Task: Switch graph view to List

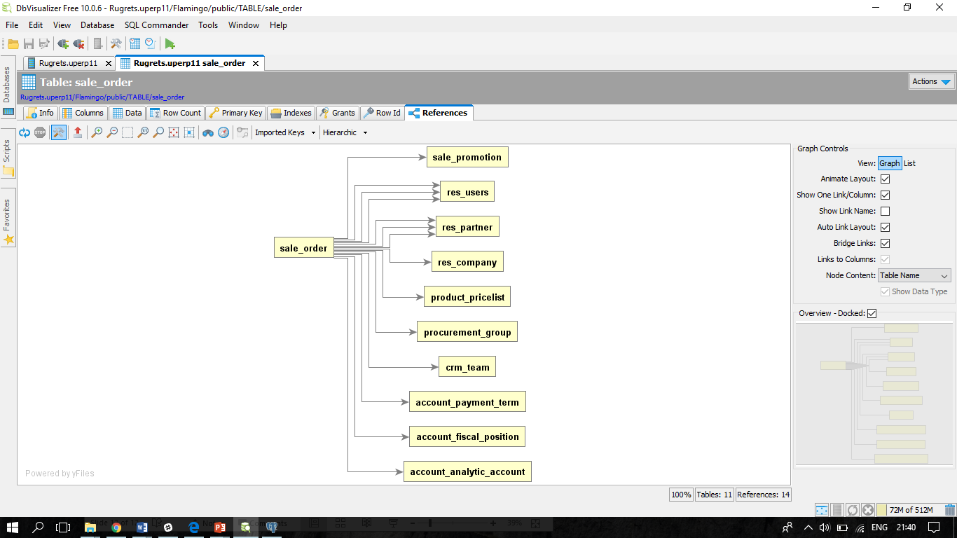Action: [x=909, y=163]
